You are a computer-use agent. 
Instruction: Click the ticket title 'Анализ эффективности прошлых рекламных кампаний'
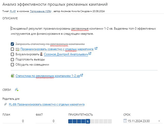pos(55,4)
